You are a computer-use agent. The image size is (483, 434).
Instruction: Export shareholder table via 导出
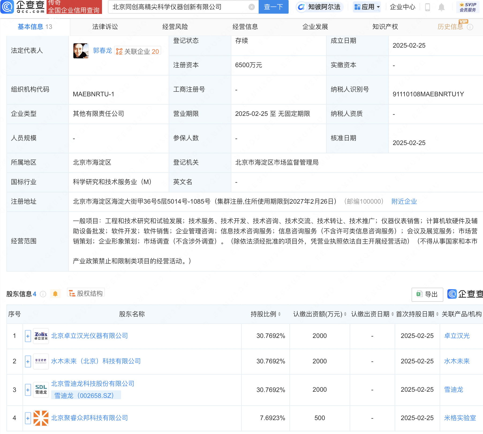427,294
